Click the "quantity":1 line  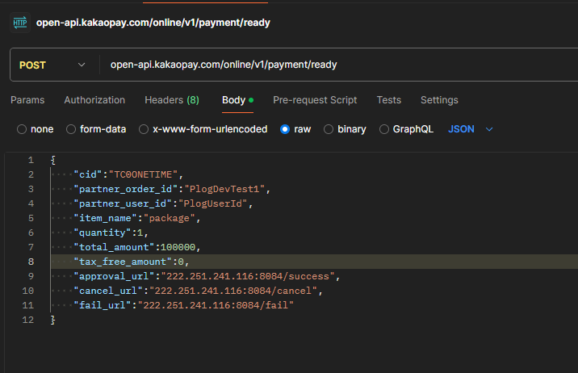pyautogui.click(x=111, y=233)
